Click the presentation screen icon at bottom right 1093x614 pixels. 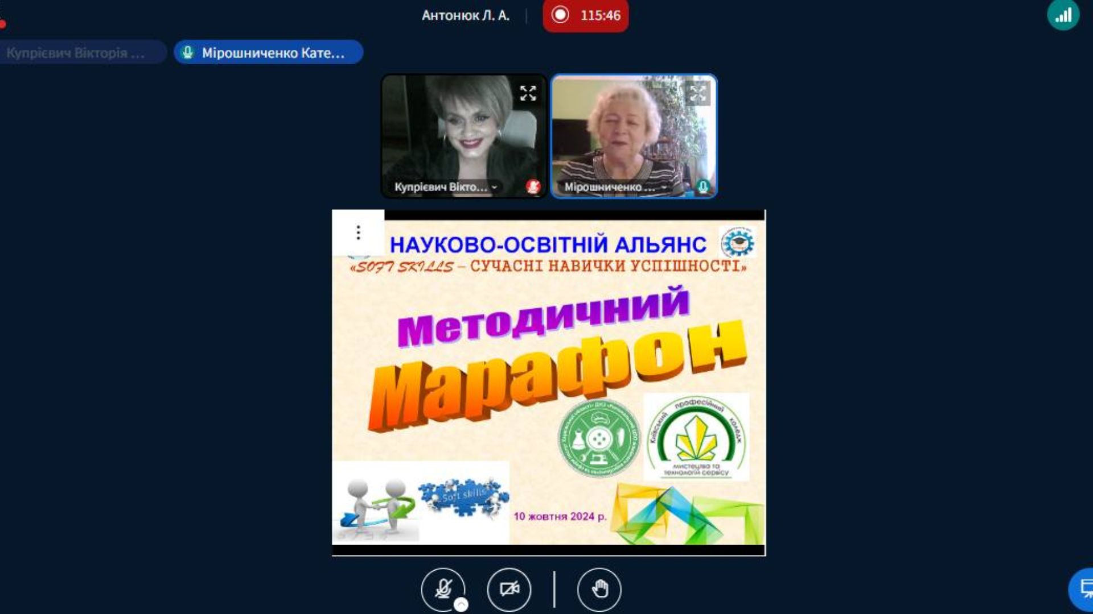(x=1084, y=588)
